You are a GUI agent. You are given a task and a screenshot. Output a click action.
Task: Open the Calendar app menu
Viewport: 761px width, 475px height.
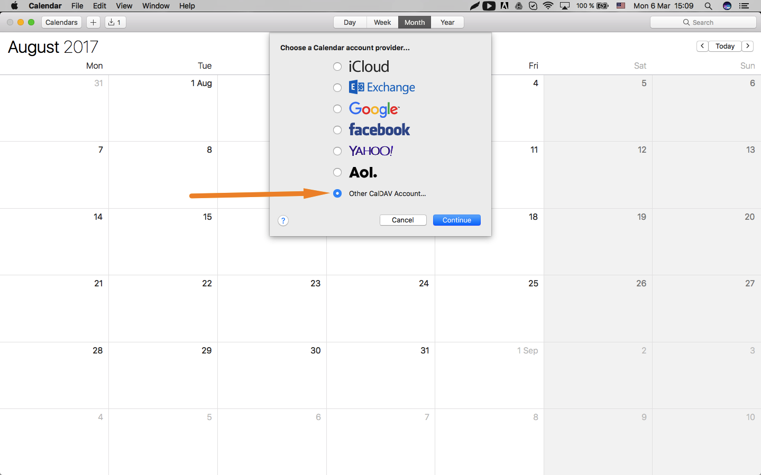(x=45, y=6)
